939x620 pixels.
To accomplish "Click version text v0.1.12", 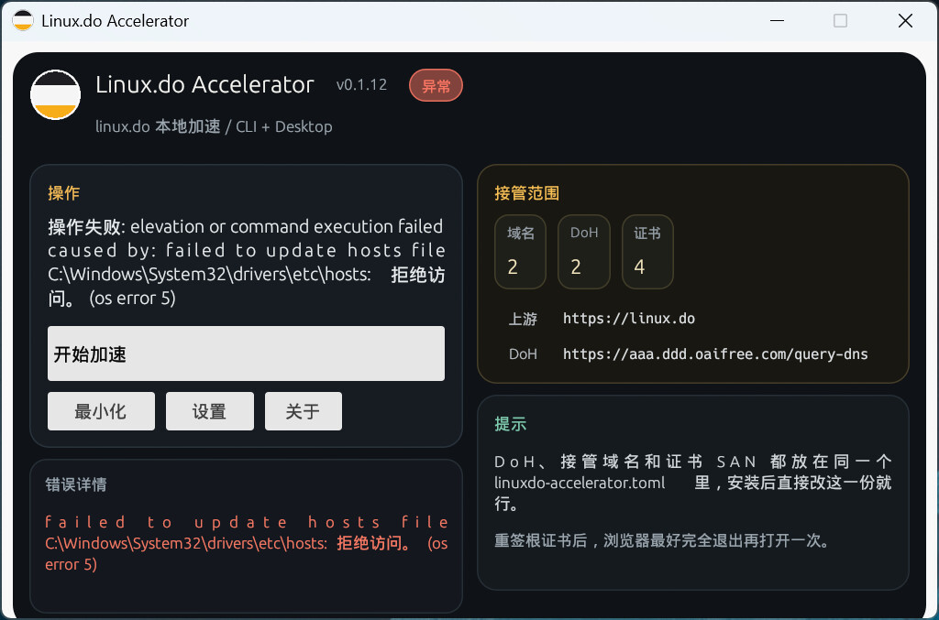I will 361,85.
